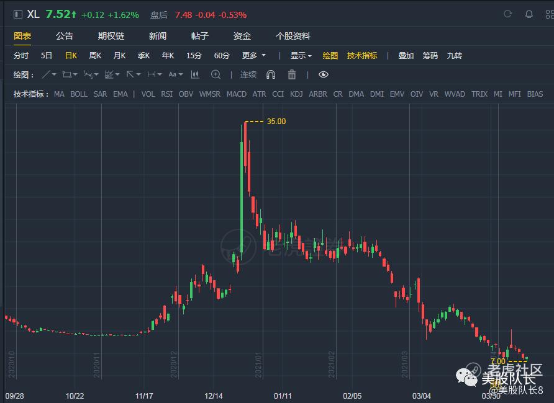The height and width of the screenshot is (403, 554).
Task: Open the 期权链 tab
Action: point(111,36)
